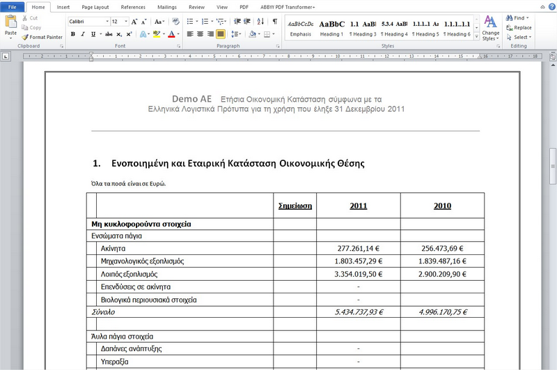Start a bulleted list
Screen dimensions: 557x370
click(190, 22)
